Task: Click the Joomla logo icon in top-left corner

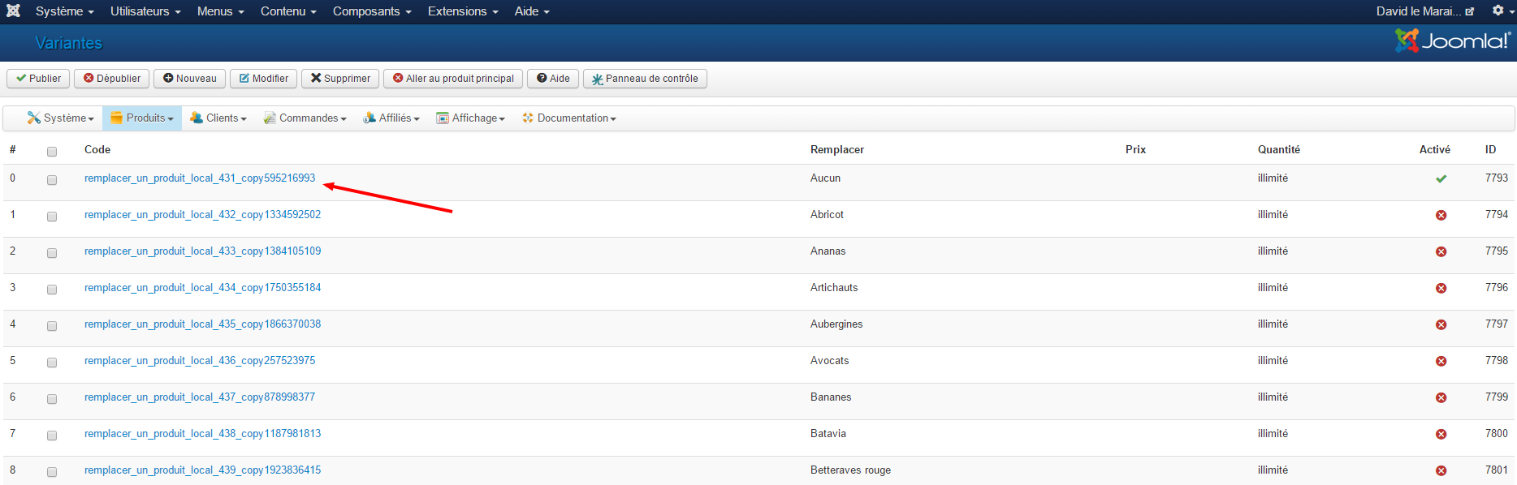Action: tap(13, 11)
